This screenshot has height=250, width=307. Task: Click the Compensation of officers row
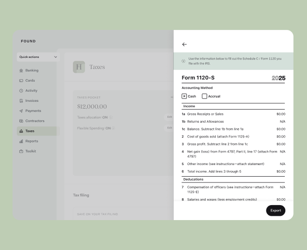coord(233,190)
